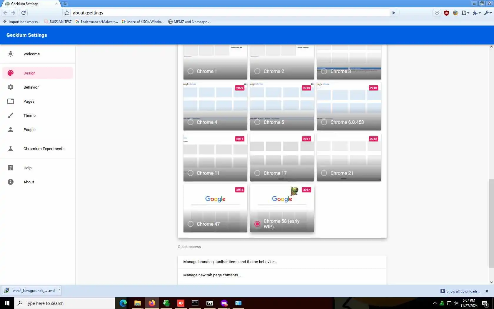Click the Go arrow in address bar
The width and height of the screenshot is (494, 309).
[394, 13]
